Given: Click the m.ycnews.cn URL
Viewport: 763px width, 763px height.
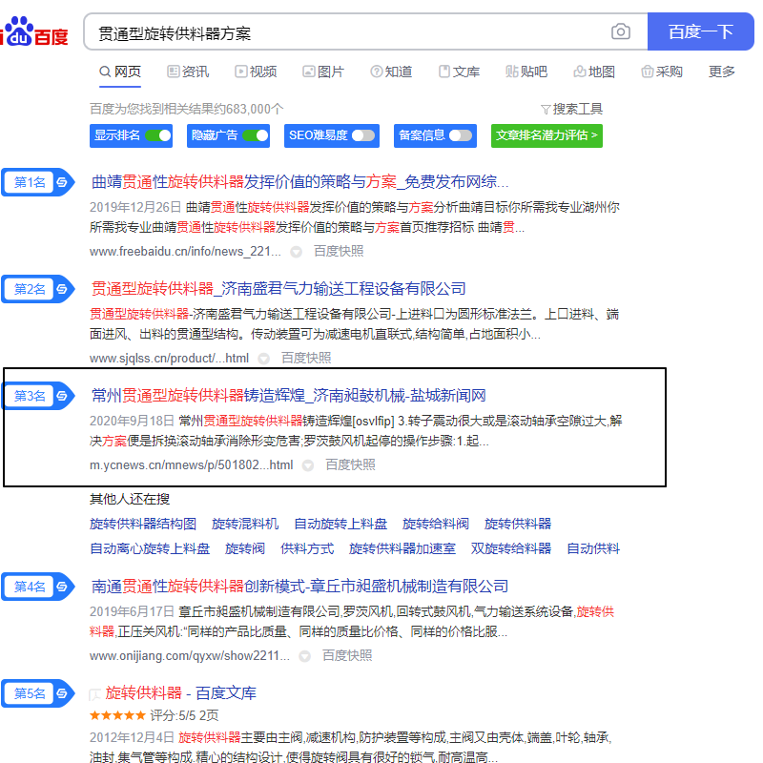Looking at the screenshot, I should (192, 465).
